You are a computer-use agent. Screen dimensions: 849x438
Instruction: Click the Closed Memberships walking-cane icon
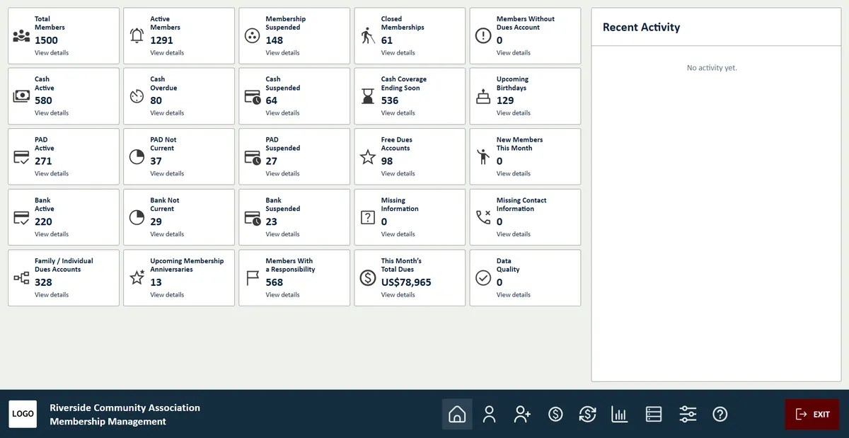pos(367,36)
